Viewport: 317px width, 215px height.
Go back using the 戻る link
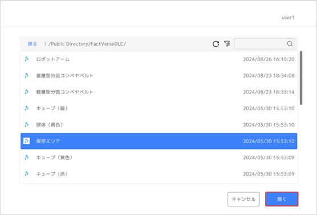[32, 44]
